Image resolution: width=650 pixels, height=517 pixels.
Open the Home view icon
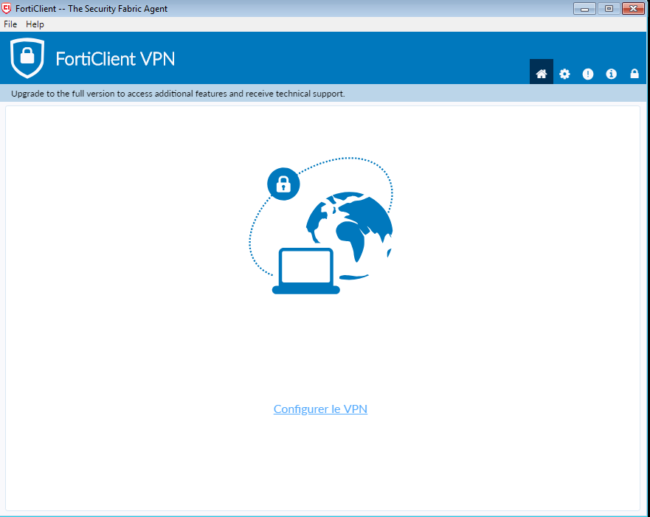tap(541, 73)
